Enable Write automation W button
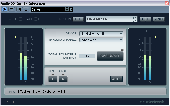Screen dimensions: 170x106 click(26, 9)
